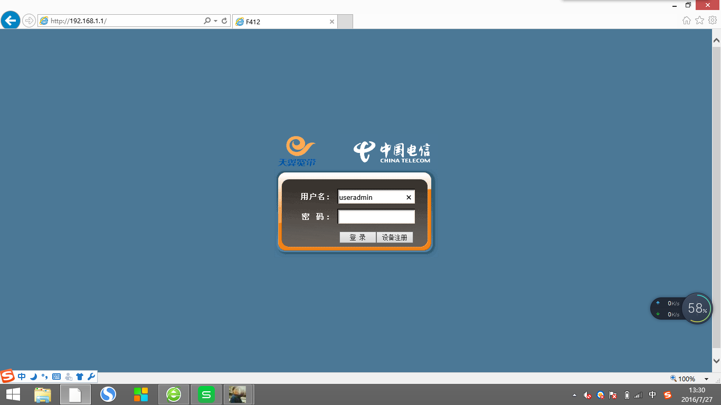Click the browser Back arrow button
721x405 pixels.
11,21
